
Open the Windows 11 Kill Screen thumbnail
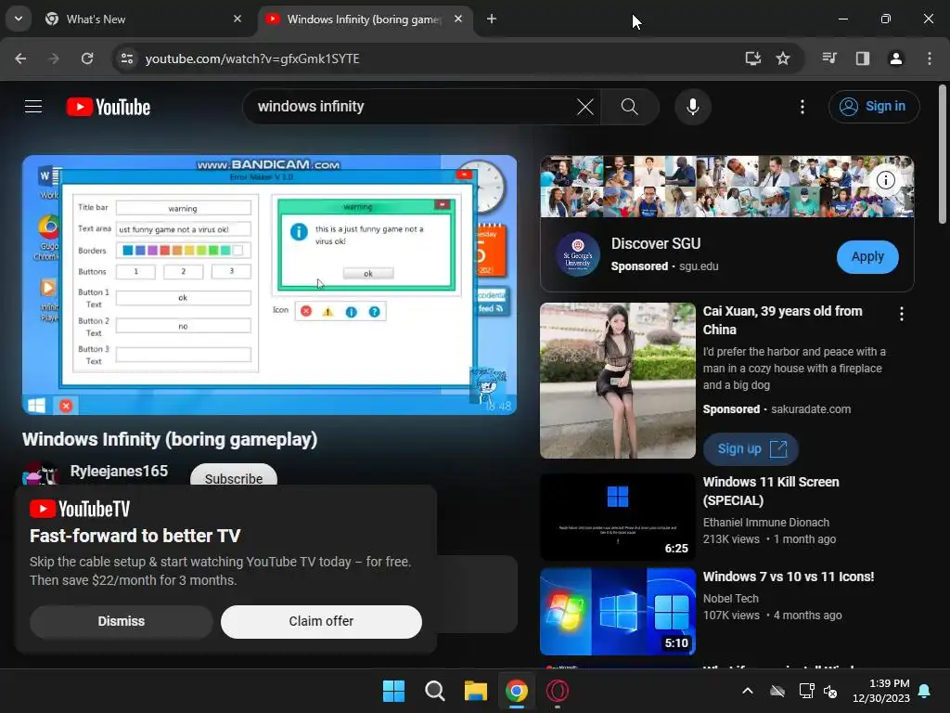(x=617, y=517)
